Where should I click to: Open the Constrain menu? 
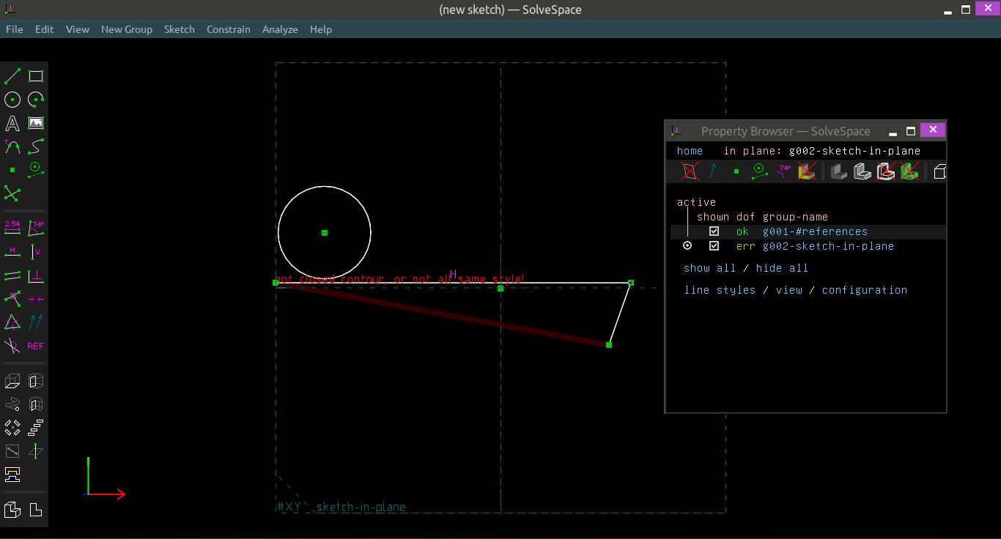228,29
